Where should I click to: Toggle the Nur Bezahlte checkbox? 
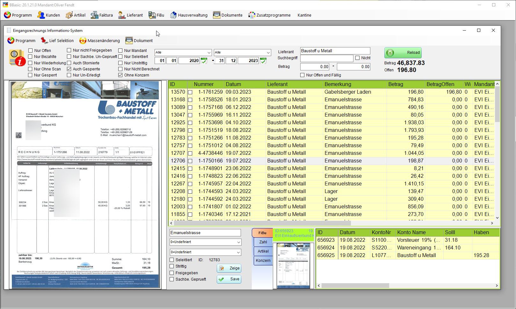(31, 56)
